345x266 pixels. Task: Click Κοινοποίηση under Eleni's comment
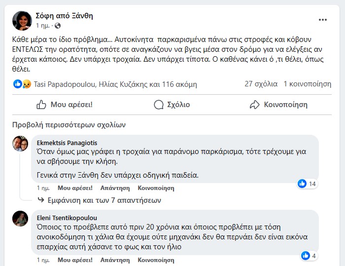tap(156, 260)
